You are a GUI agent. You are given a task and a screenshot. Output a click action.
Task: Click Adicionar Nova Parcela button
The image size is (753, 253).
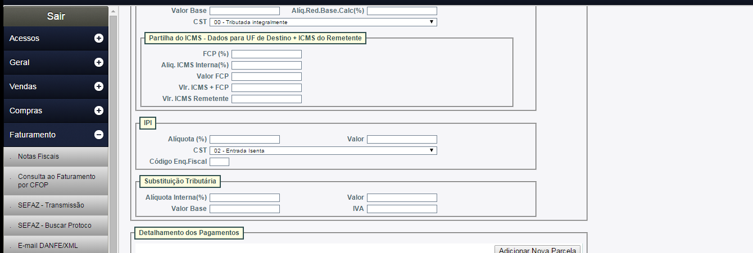tap(537, 250)
